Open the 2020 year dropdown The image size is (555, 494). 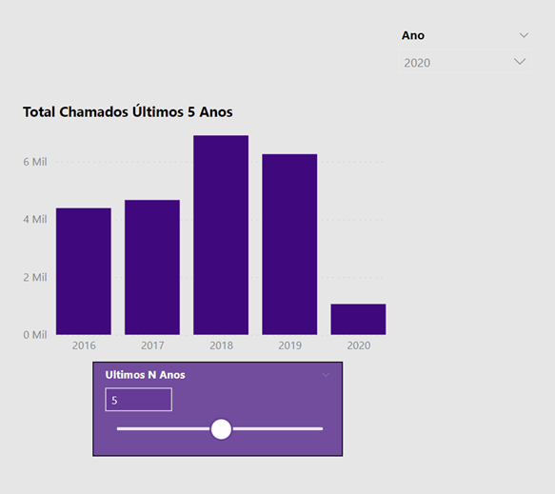466,62
